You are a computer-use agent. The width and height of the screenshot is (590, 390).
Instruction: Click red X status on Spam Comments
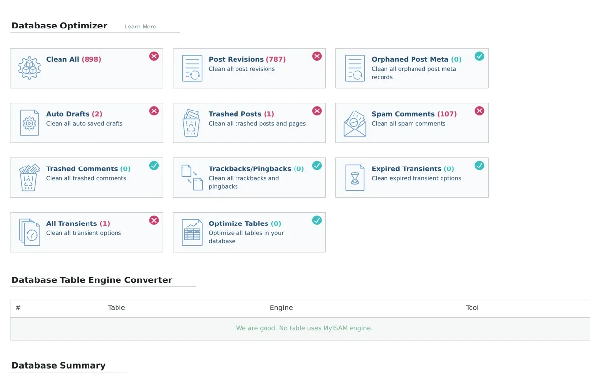(480, 111)
